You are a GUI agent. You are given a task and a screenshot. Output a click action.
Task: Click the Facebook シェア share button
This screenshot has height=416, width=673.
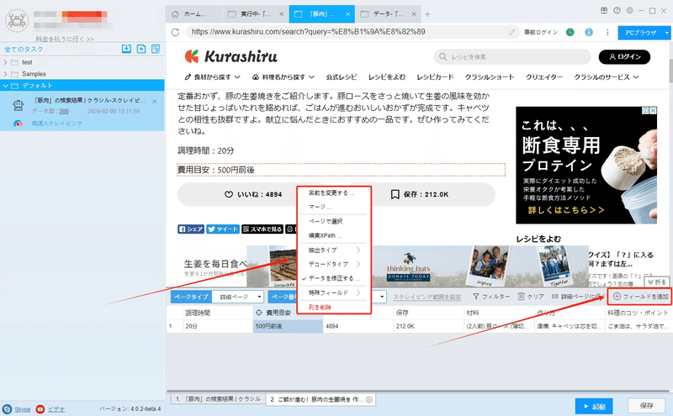pyautogui.click(x=191, y=229)
